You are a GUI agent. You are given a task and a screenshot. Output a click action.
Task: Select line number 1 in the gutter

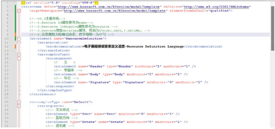tap(7, 3)
